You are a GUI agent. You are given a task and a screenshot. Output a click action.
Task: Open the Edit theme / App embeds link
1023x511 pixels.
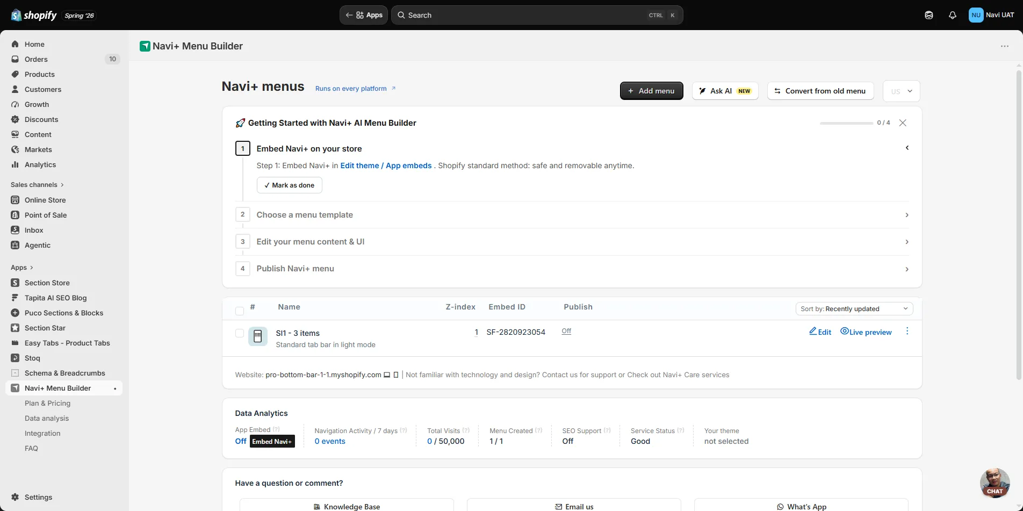386,165
